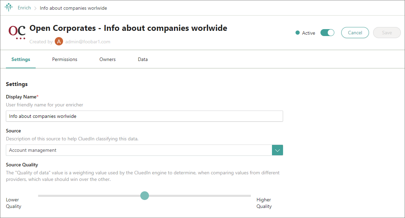Screen dimensions: 405x218
Task: Click the Info about companies worlwide breadcrumb
Action: pyautogui.click(x=73, y=7)
